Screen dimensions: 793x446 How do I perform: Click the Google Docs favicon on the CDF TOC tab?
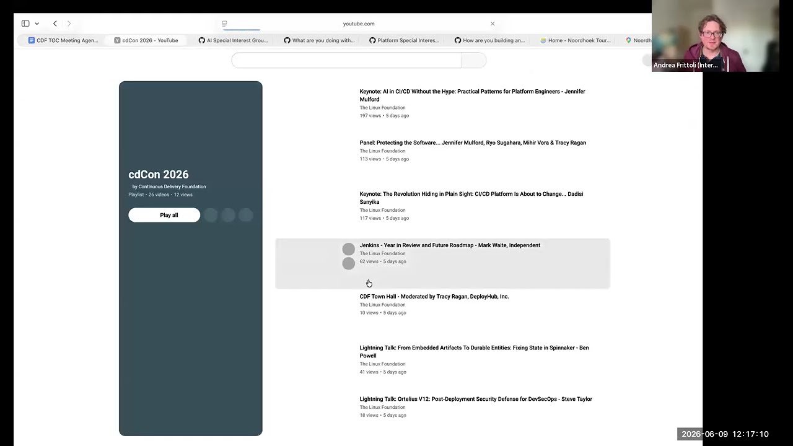click(32, 40)
